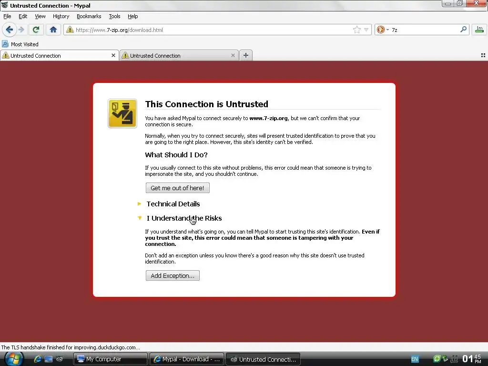This screenshot has height=366, width=488.
Task: Open the Most Visited bookmarks folder
Action: tap(20, 44)
